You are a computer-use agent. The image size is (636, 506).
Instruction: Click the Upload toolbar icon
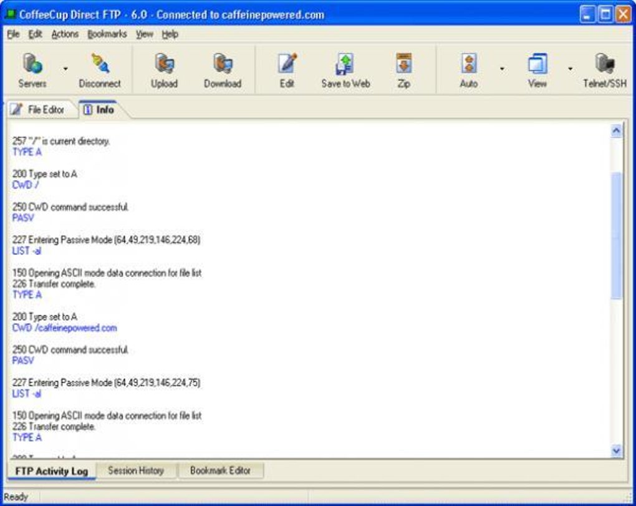pyautogui.click(x=164, y=64)
